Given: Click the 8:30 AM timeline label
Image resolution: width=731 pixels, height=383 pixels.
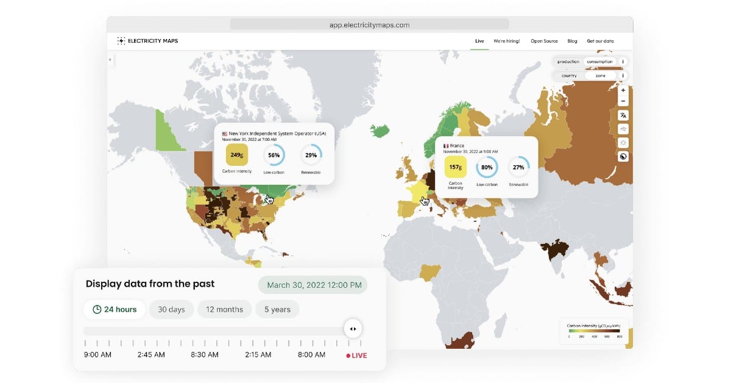Looking at the screenshot, I should click(205, 354).
